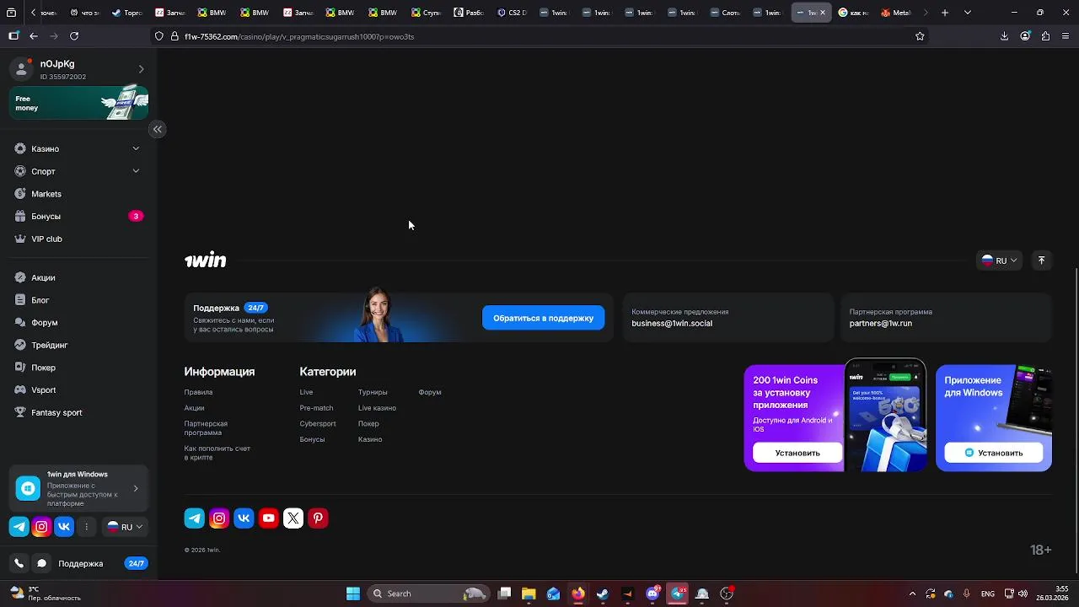1079x607 pixels.
Task: Open the nOJpKg user profile chevron
Action: point(141,69)
